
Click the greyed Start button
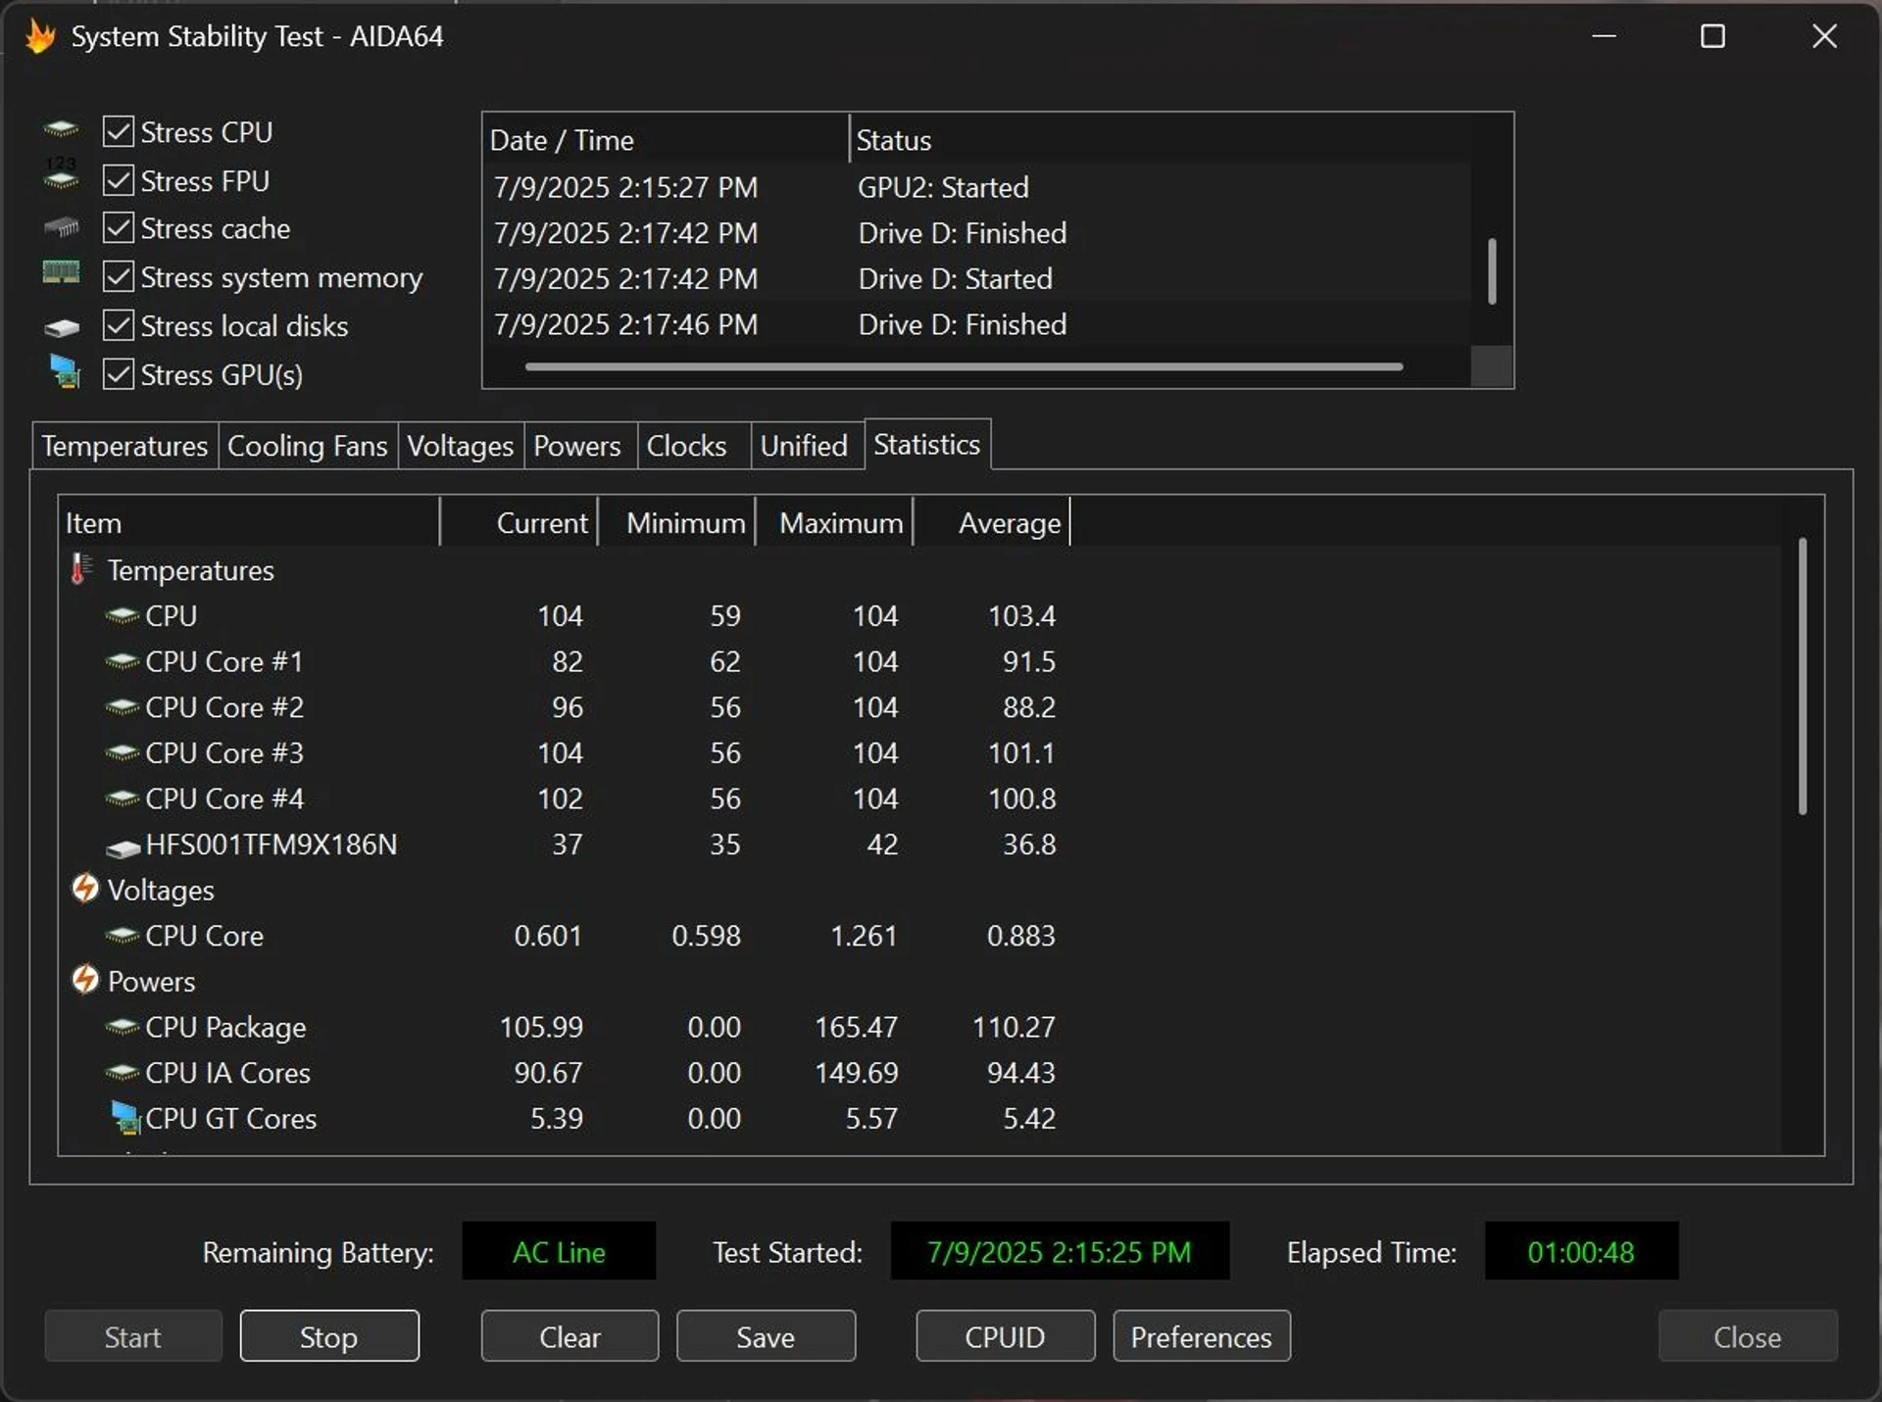[133, 1336]
